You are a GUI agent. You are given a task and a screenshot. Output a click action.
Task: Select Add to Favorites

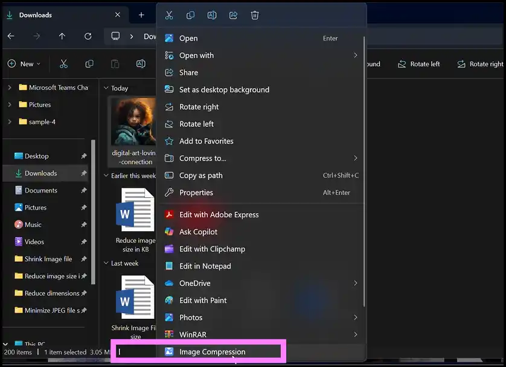tap(261, 141)
